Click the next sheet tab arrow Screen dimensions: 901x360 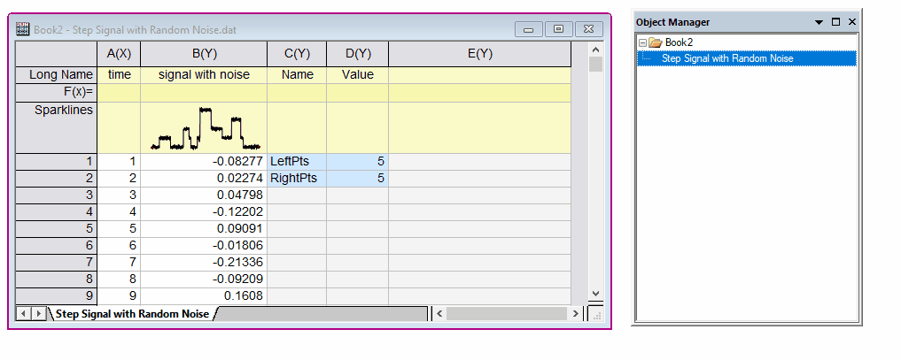coord(38,314)
